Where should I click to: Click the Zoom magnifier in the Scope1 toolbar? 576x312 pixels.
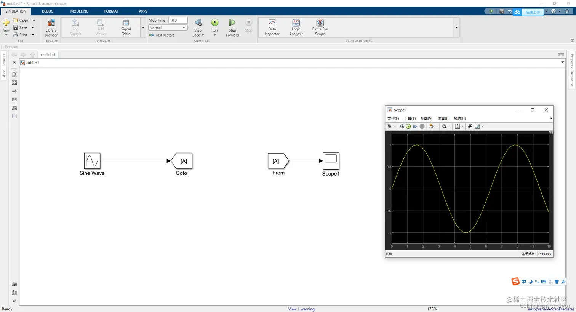pos(445,126)
